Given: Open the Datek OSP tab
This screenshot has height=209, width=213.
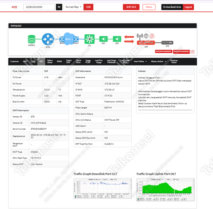Looking at the screenshot, I should 69,62.
